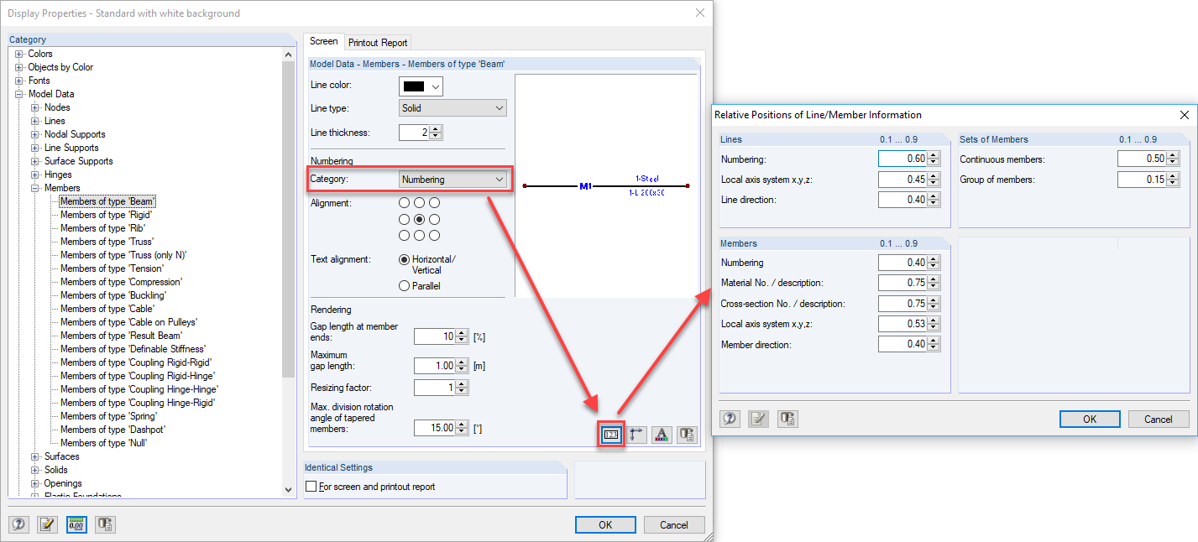Switch to the Printout Report tab
The width and height of the screenshot is (1198, 542).
pyautogui.click(x=378, y=43)
